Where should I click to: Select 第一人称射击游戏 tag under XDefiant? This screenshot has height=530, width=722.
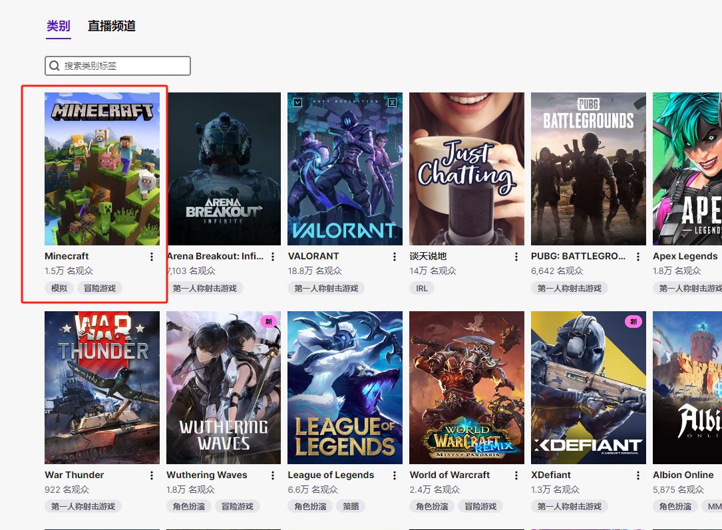[570, 507]
